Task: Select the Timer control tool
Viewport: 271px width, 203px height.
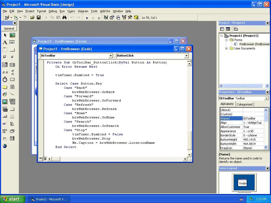Action: pos(5,79)
